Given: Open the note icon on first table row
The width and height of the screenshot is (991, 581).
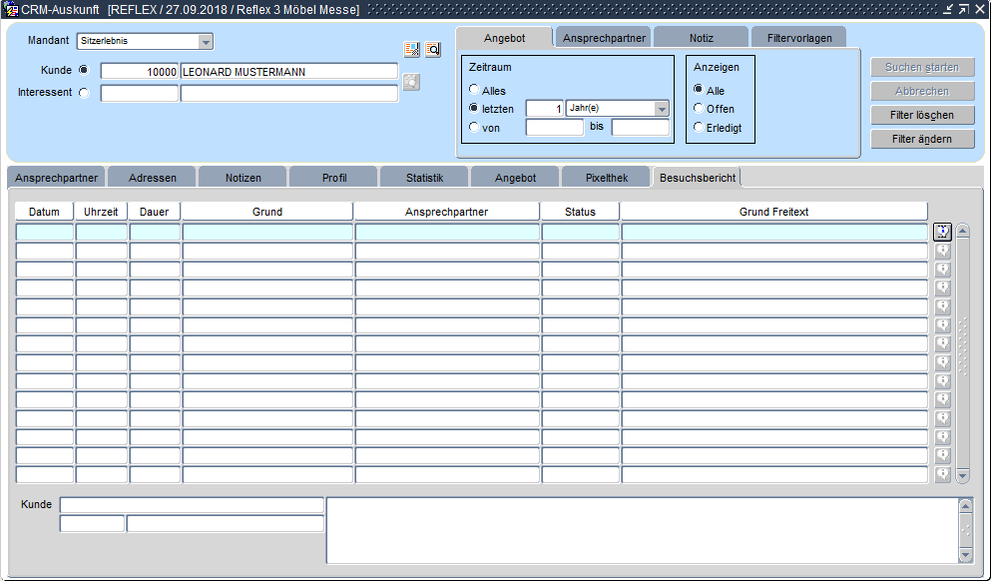Looking at the screenshot, I should tap(942, 232).
